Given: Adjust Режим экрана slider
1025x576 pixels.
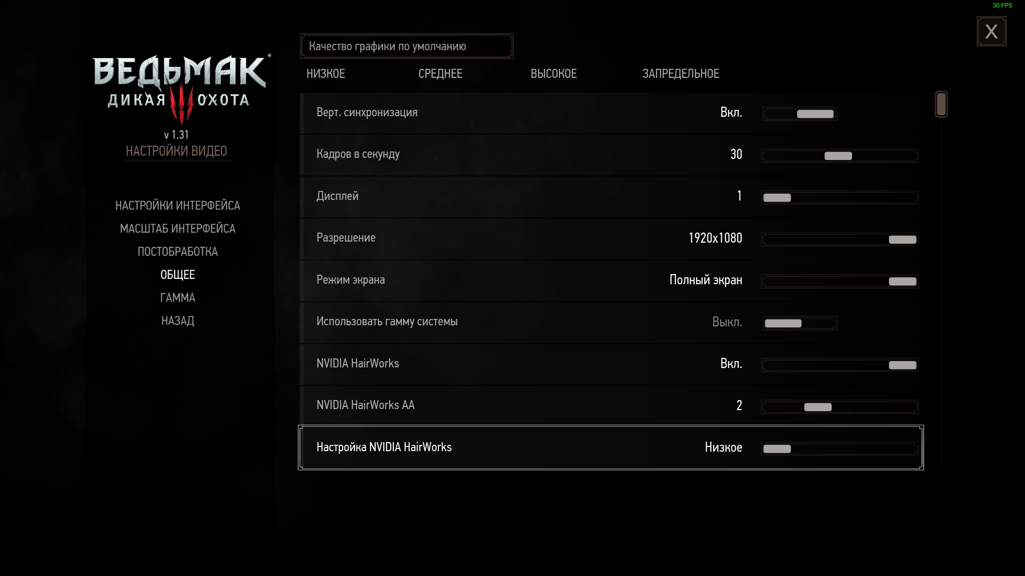Looking at the screenshot, I should point(840,281).
